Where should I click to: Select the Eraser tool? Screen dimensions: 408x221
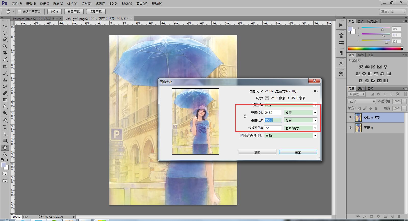(x=5, y=93)
